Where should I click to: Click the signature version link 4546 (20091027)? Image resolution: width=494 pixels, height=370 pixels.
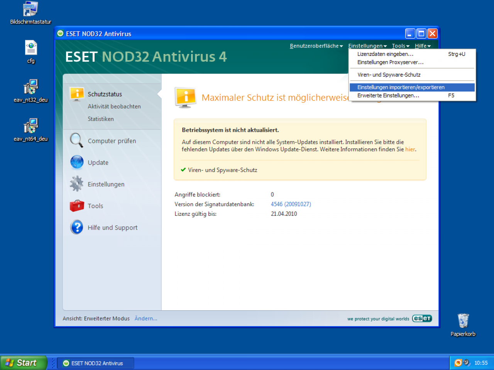coord(291,204)
